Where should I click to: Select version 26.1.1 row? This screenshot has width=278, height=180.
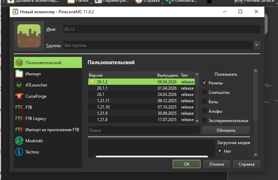click(x=141, y=88)
